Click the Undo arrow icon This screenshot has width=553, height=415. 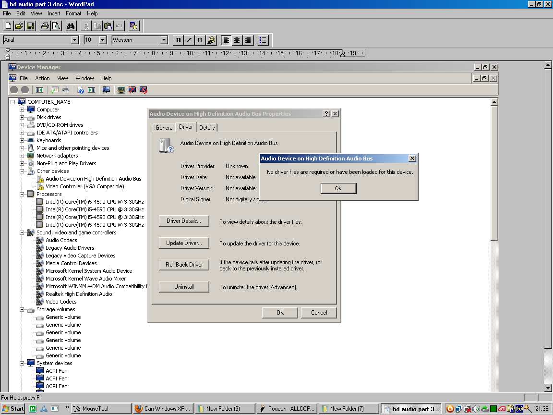(x=119, y=26)
